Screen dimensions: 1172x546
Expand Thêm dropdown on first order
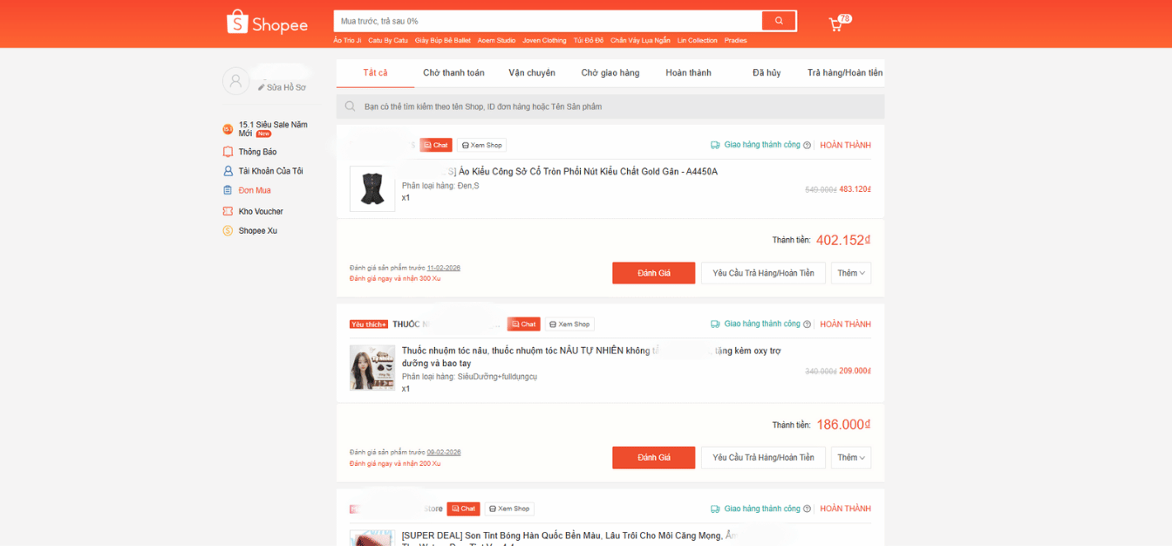point(851,273)
